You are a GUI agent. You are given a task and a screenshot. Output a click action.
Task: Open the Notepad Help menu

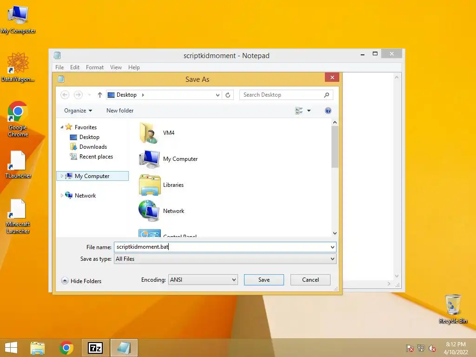[134, 67]
